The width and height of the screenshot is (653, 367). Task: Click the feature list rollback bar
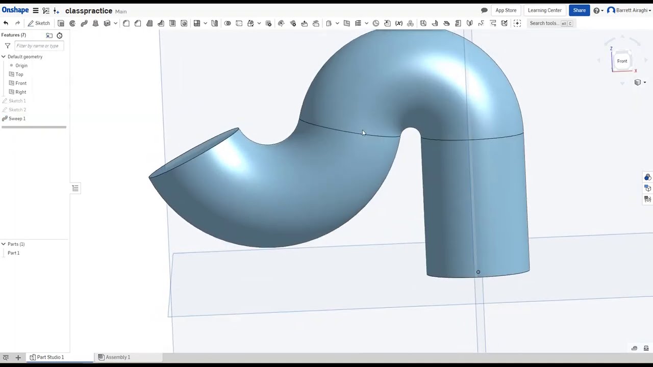[x=34, y=127]
